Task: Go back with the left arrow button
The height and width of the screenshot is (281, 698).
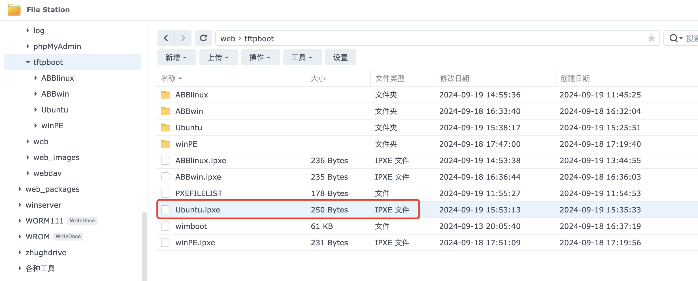Action: click(x=166, y=38)
